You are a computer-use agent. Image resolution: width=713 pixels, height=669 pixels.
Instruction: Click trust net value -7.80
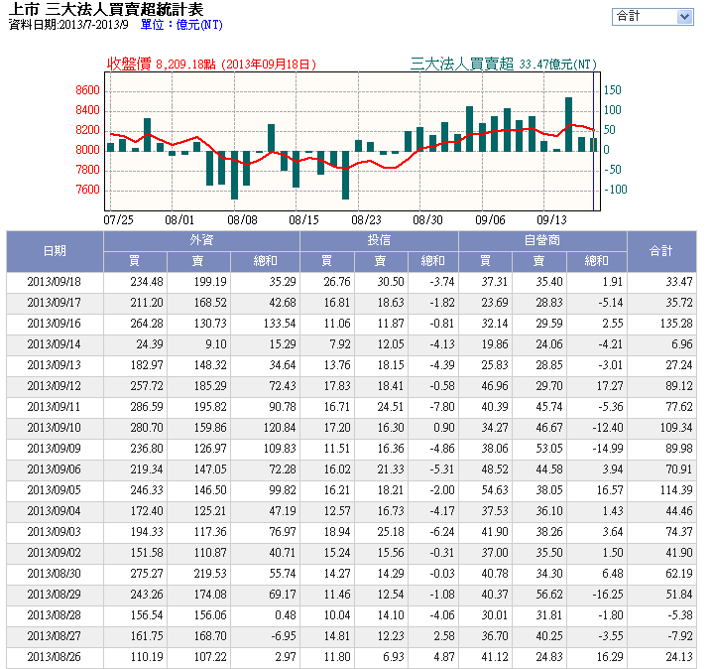442,407
